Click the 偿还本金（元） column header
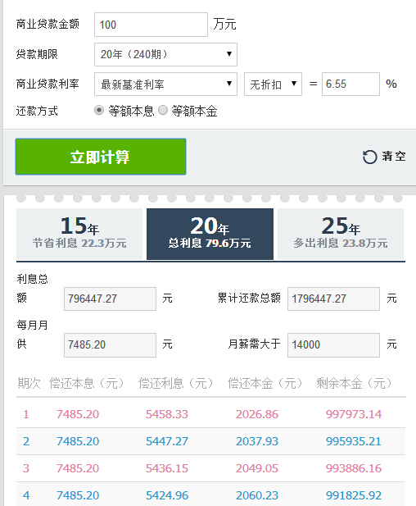Screen dimensions: 416x506 point(265,383)
